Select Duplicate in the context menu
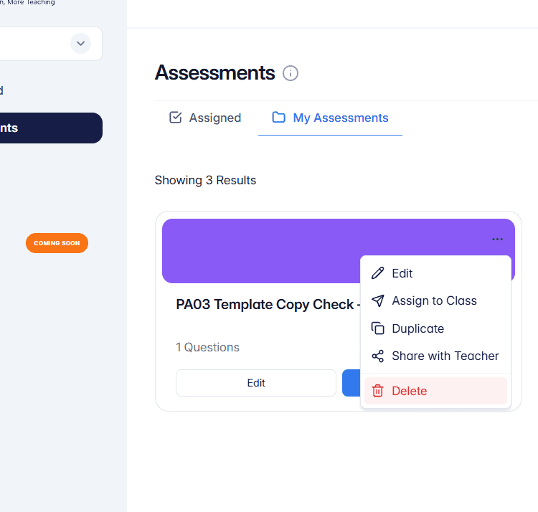Screen dimensions: 538x512 click(x=435, y=328)
